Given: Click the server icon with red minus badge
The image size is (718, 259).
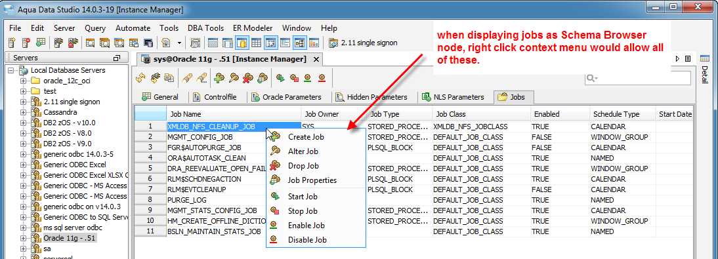Looking at the screenshot, I should (x=26, y=43).
